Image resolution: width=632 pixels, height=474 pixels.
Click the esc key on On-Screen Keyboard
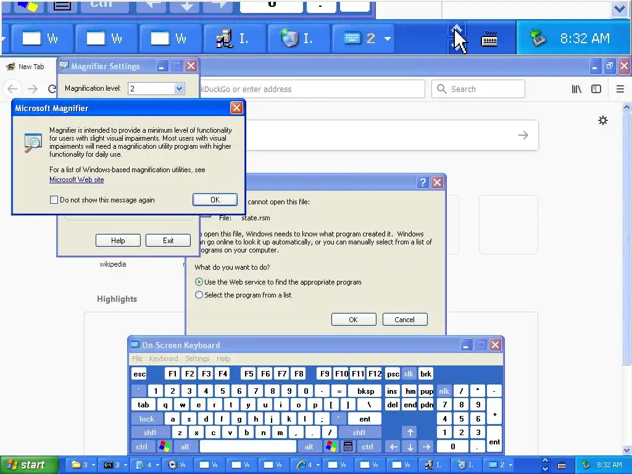tap(139, 374)
